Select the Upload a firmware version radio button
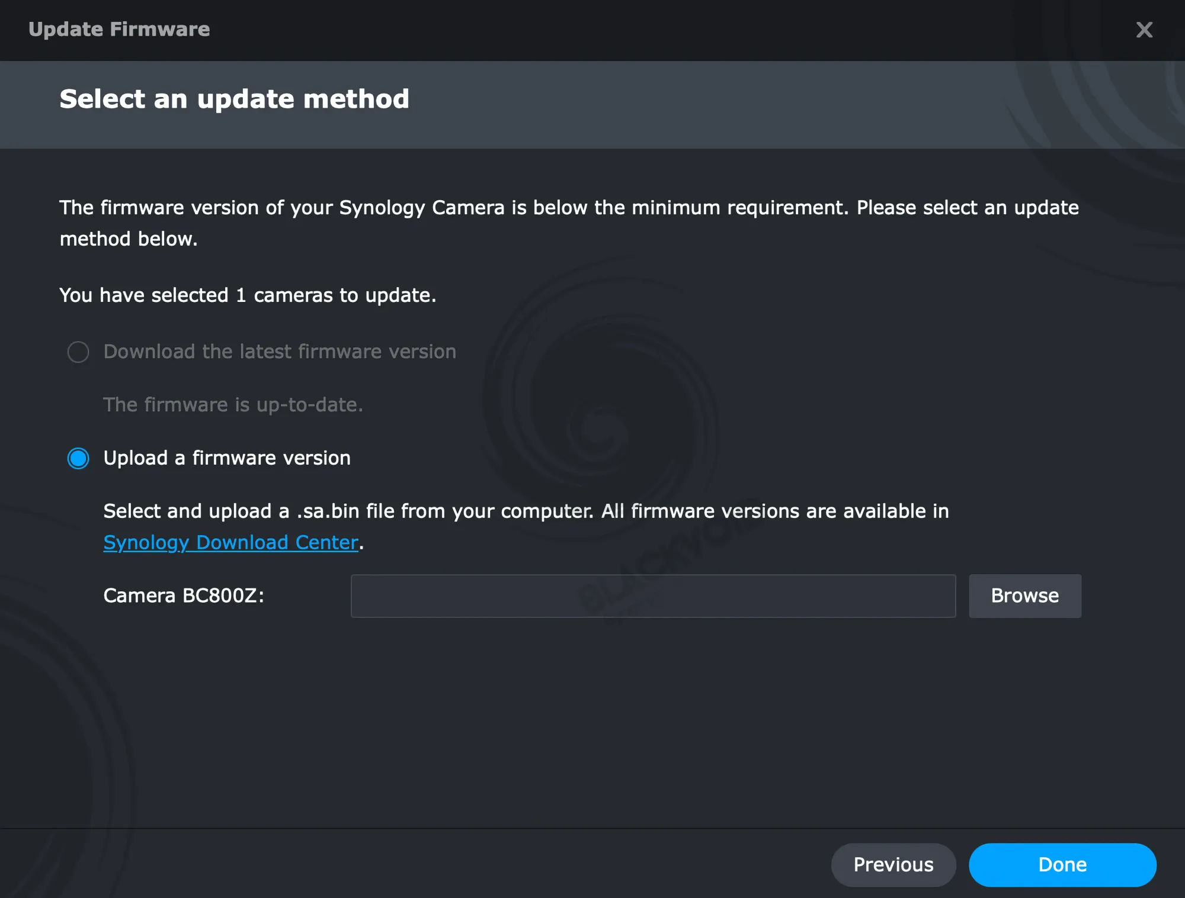This screenshot has height=898, width=1185. (x=78, y=458)
